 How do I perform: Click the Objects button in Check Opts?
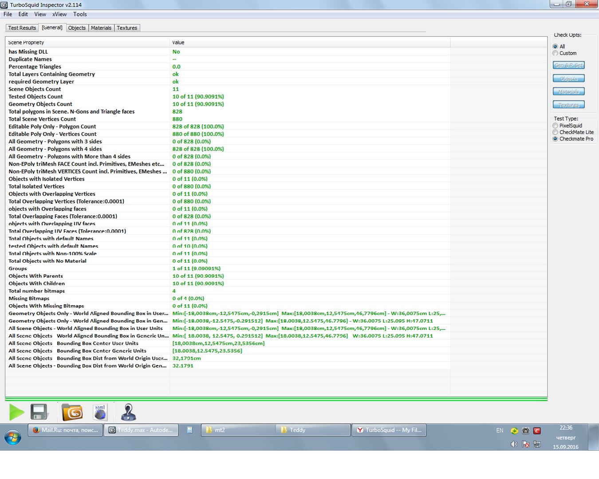click(568, 79)
